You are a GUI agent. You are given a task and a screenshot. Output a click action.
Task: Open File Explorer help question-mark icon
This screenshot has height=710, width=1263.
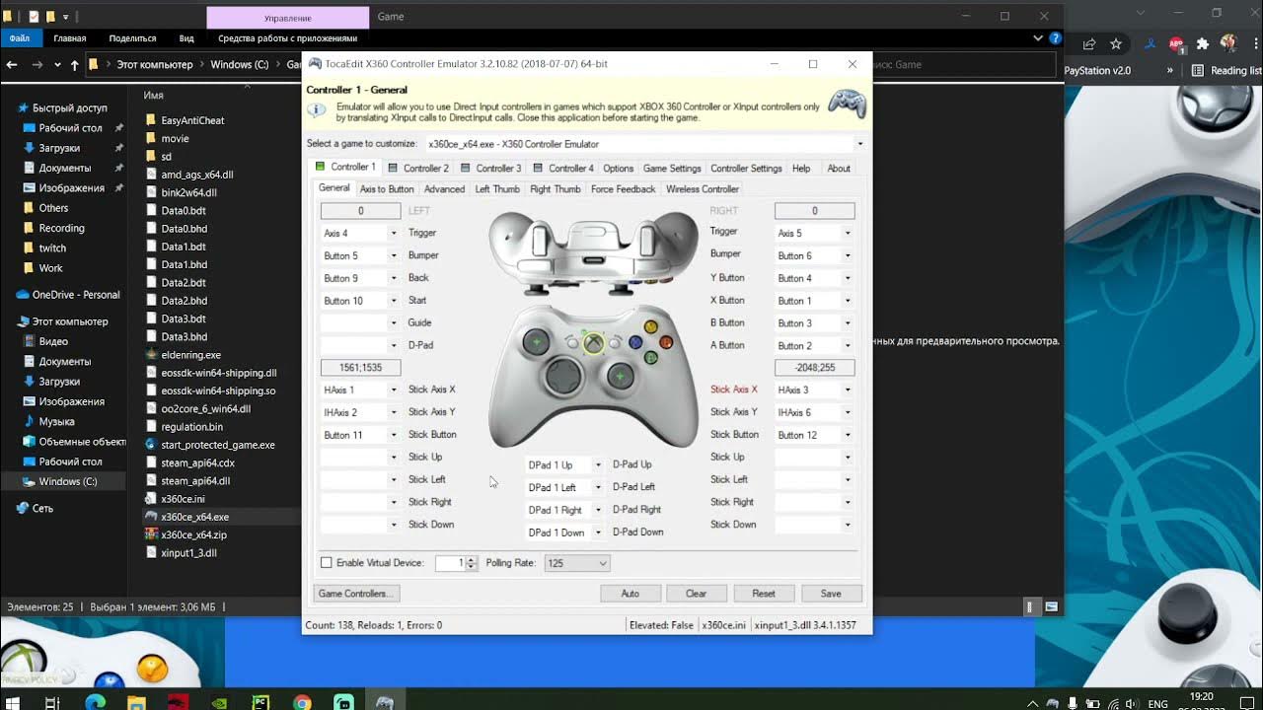coord(1055,38)
